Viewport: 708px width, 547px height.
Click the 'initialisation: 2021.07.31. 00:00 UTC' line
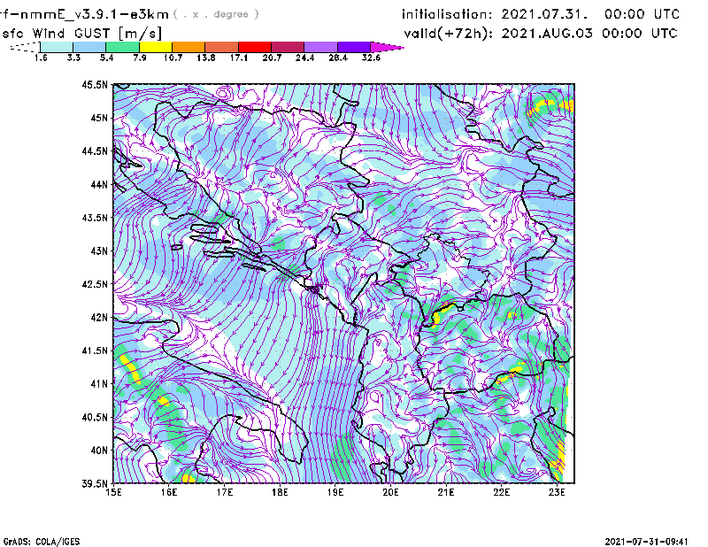coord(541,14)
